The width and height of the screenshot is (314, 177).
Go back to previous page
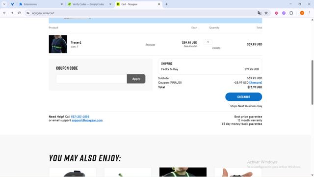click(x=4, y=13)
